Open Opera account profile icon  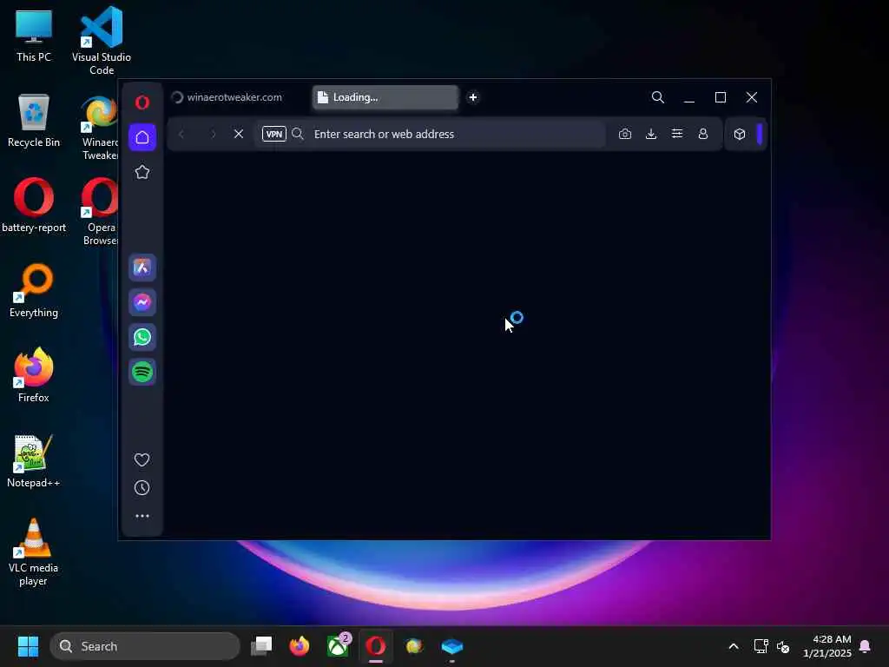pos(703,134)
